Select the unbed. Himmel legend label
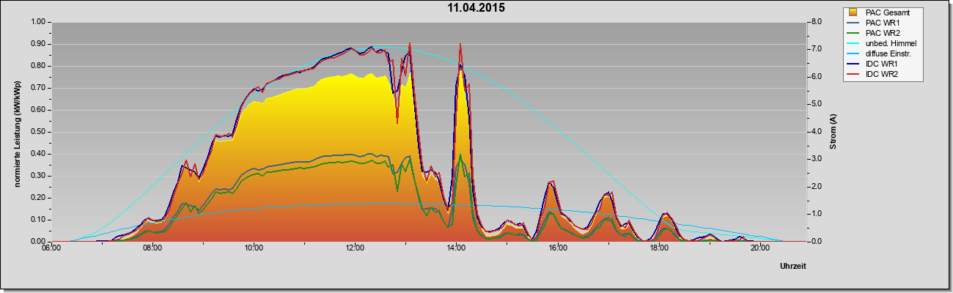 click(891, 44)
